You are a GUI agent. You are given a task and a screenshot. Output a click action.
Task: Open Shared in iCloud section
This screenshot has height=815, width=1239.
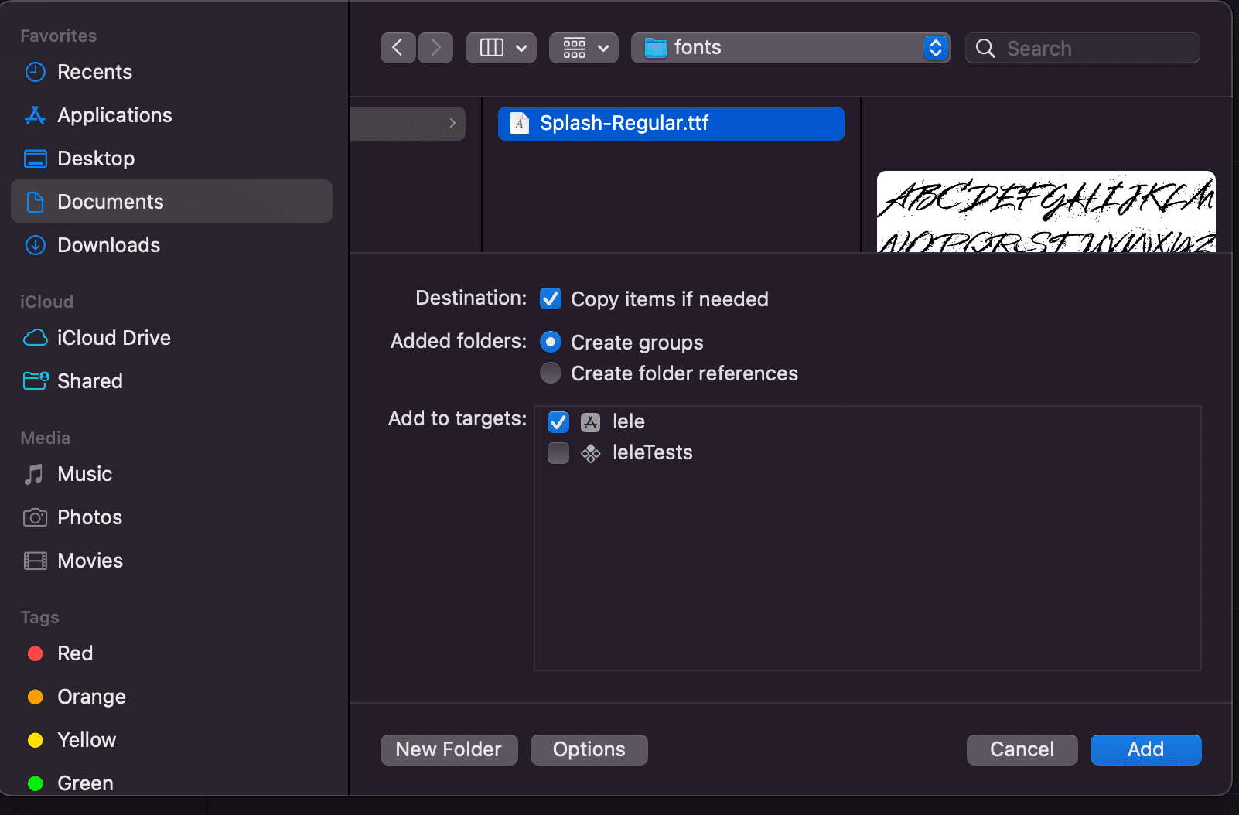(172, 381)
